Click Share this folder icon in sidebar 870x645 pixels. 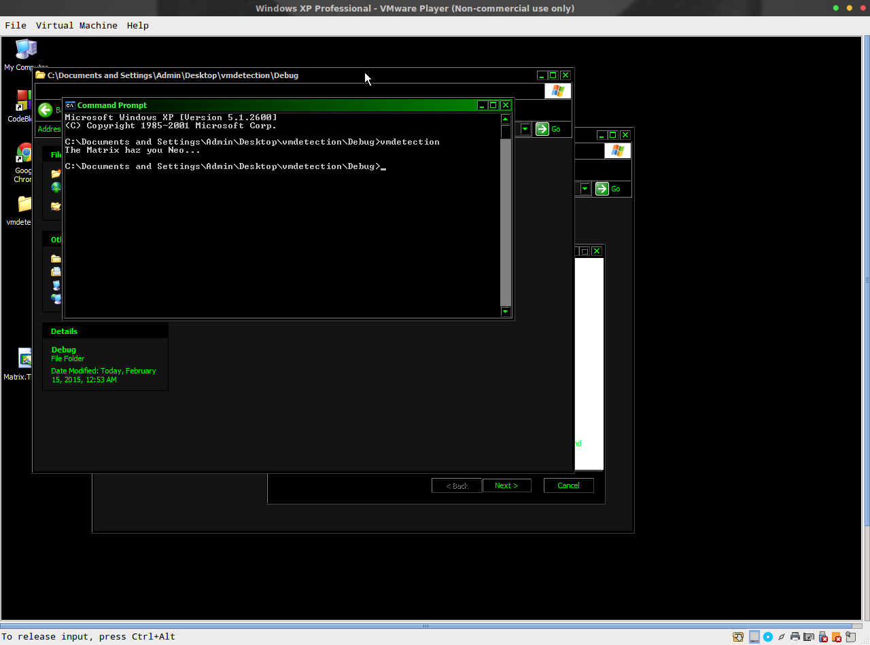pyautogui.click(x=56, y=206)
